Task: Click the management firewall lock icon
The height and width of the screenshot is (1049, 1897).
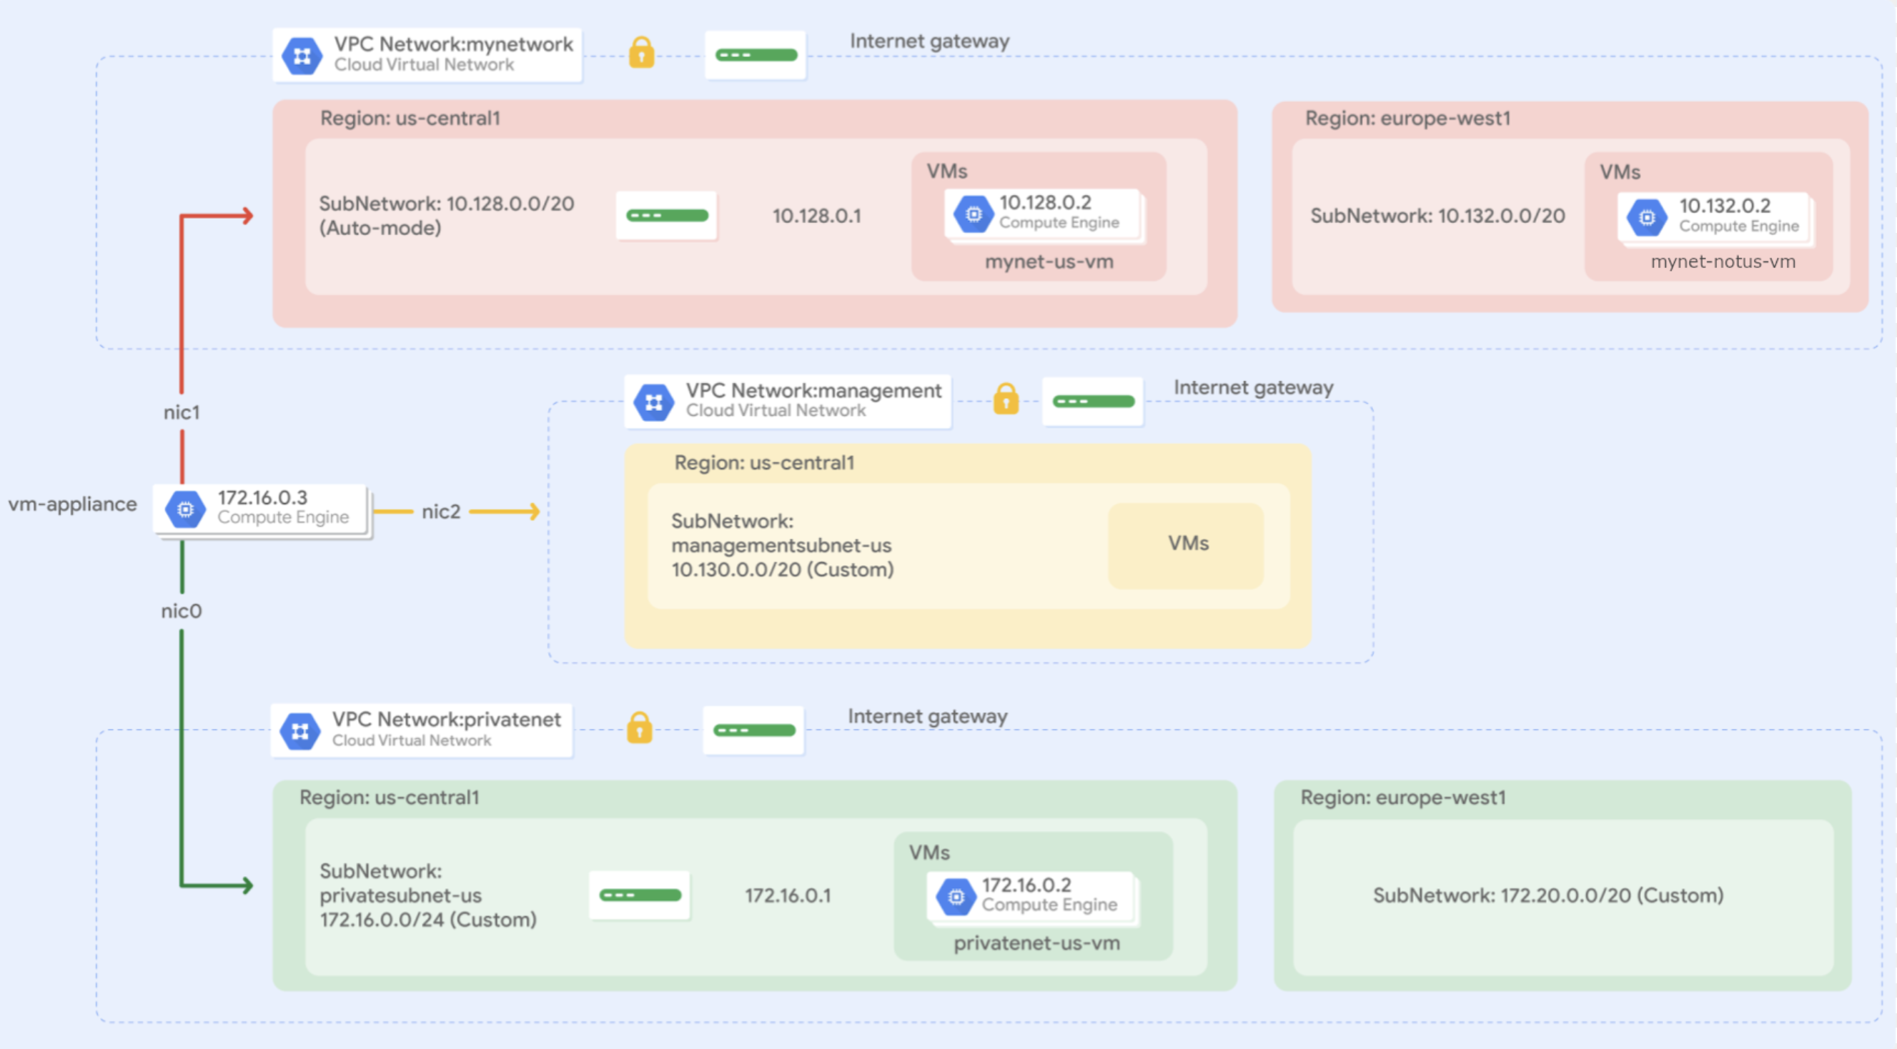Action: (x=1006, y=398)
